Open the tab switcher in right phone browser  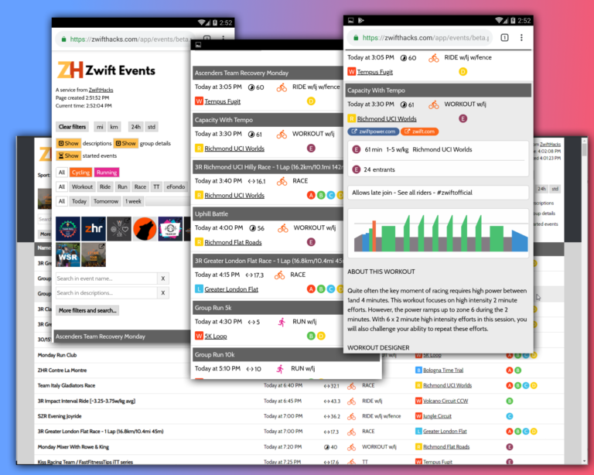[x=504, y=37]
